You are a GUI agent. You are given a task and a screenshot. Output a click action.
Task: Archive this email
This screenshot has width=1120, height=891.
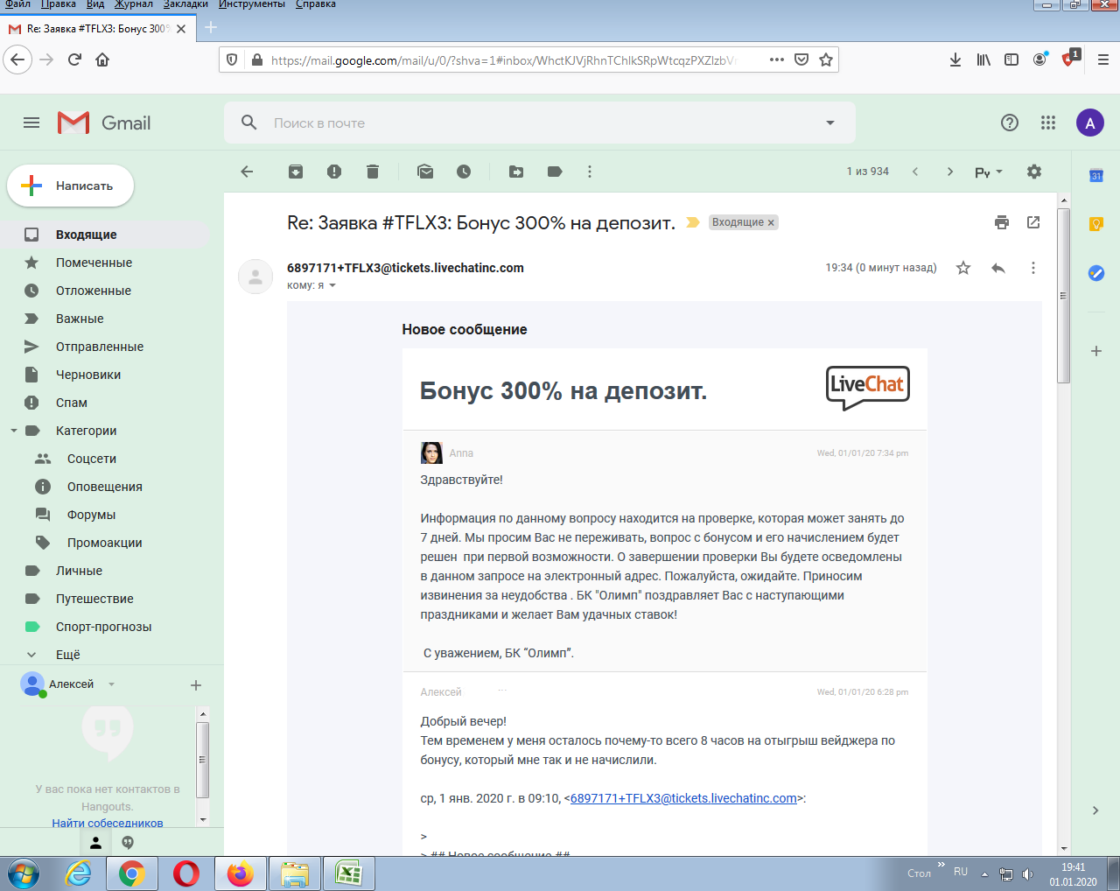tap(296, 172)
